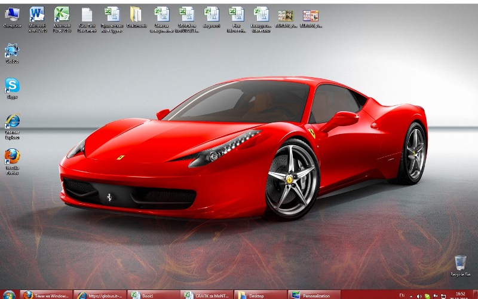Viewport: 478px width, 299px height.
Task: Select the second BURDA image thumbnail on desktop
Action: click(310, 16)
